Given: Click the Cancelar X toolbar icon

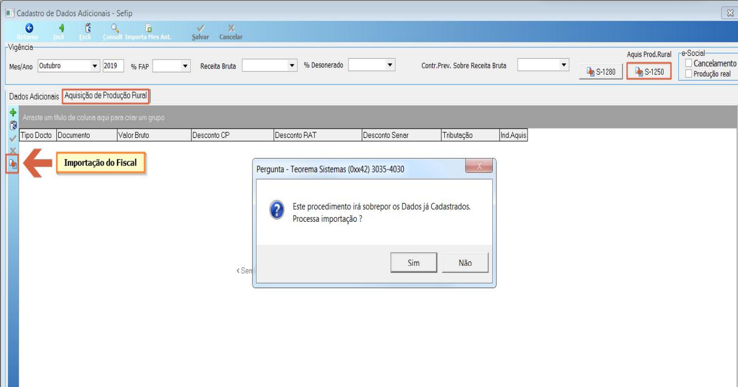Looking at the screenshot, I should click(x=231, y=28).
